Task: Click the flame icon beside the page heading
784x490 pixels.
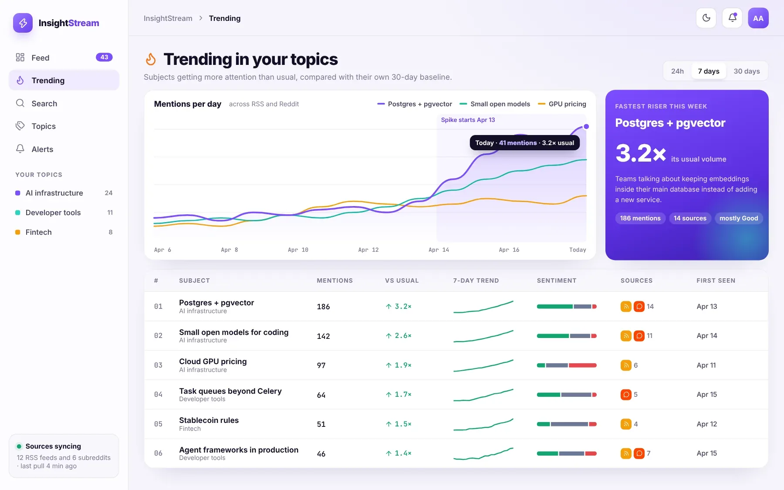Action: coord(151,59)
